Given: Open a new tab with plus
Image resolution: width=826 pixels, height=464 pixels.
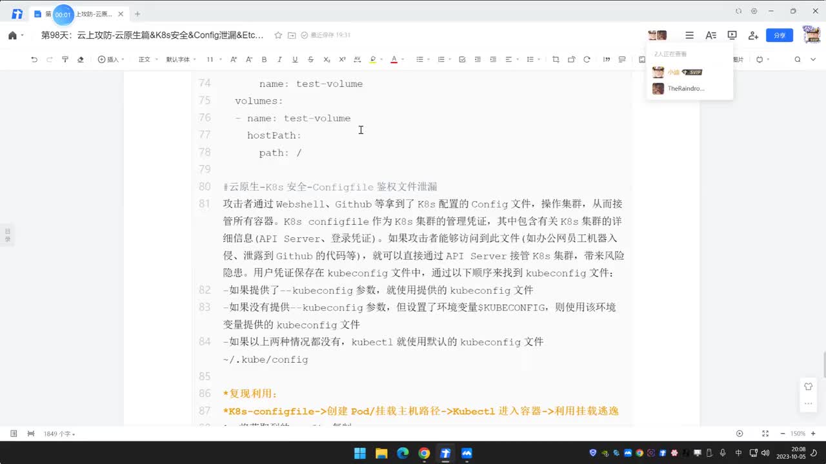Looking at the screenshot, I should coord(137,14).
